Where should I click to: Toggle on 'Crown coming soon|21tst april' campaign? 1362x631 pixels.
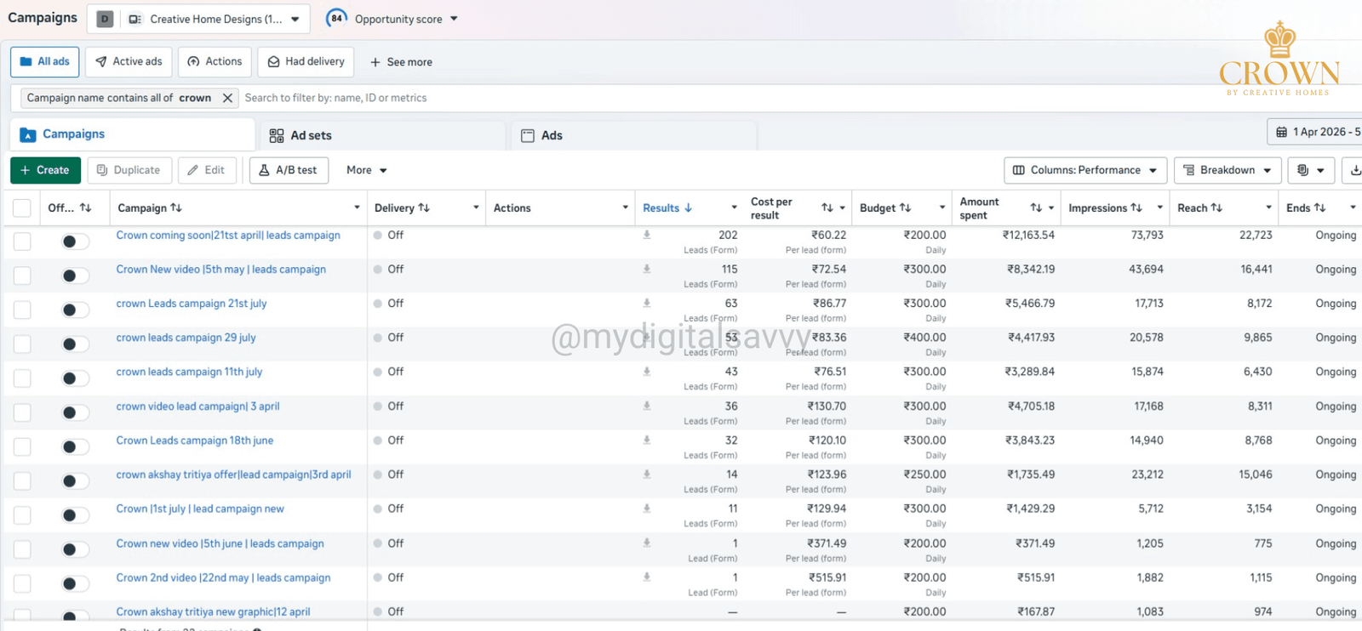[75, 242]
